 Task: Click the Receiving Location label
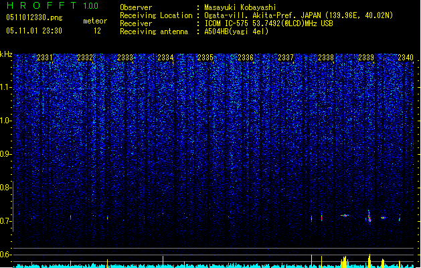pyautogui.click(x=156, y=15)
